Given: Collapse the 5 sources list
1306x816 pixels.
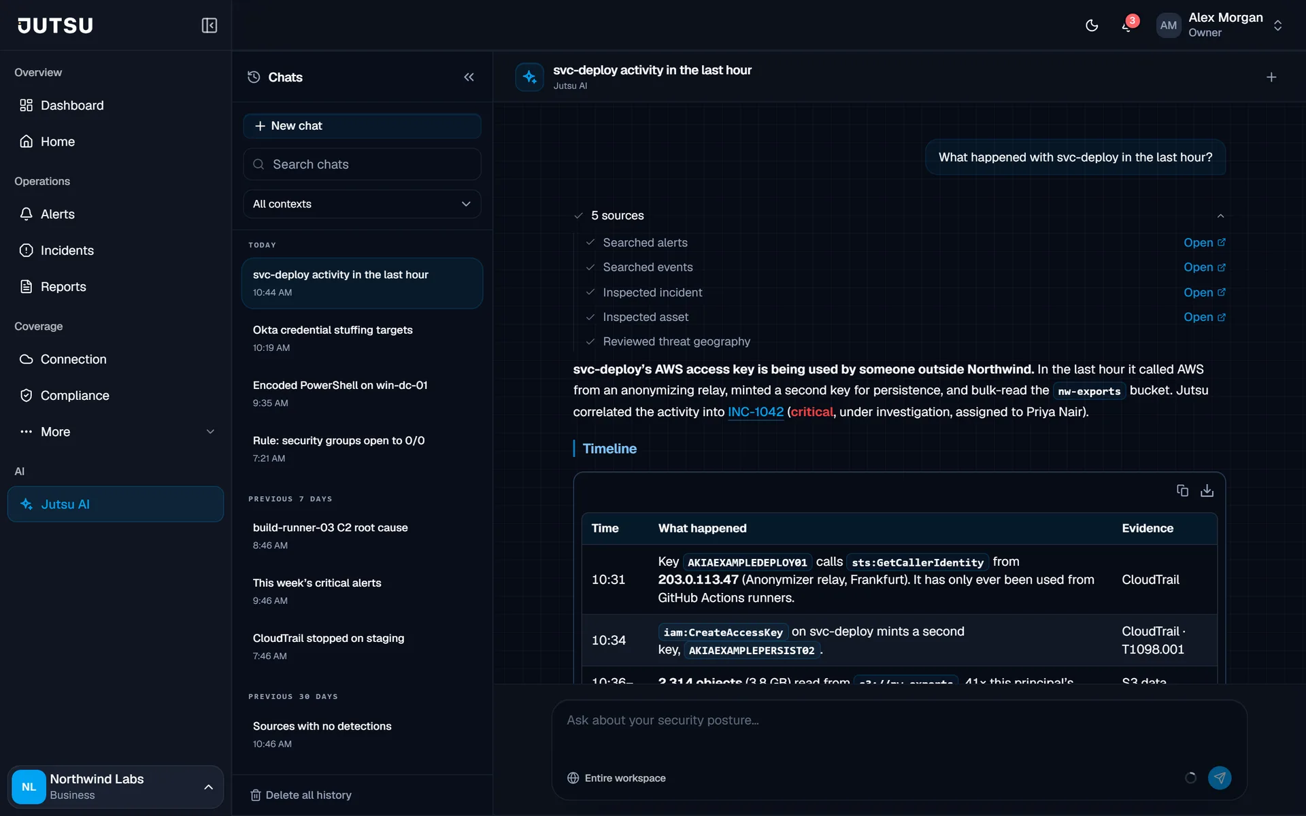Looking at the screenshot, I should pyautogui.click(x=1220, y=216).
